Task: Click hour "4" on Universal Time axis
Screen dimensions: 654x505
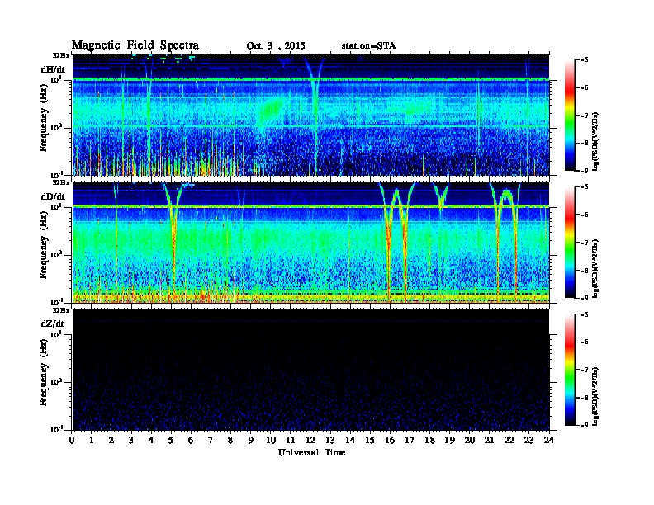Action: [151, 441]
